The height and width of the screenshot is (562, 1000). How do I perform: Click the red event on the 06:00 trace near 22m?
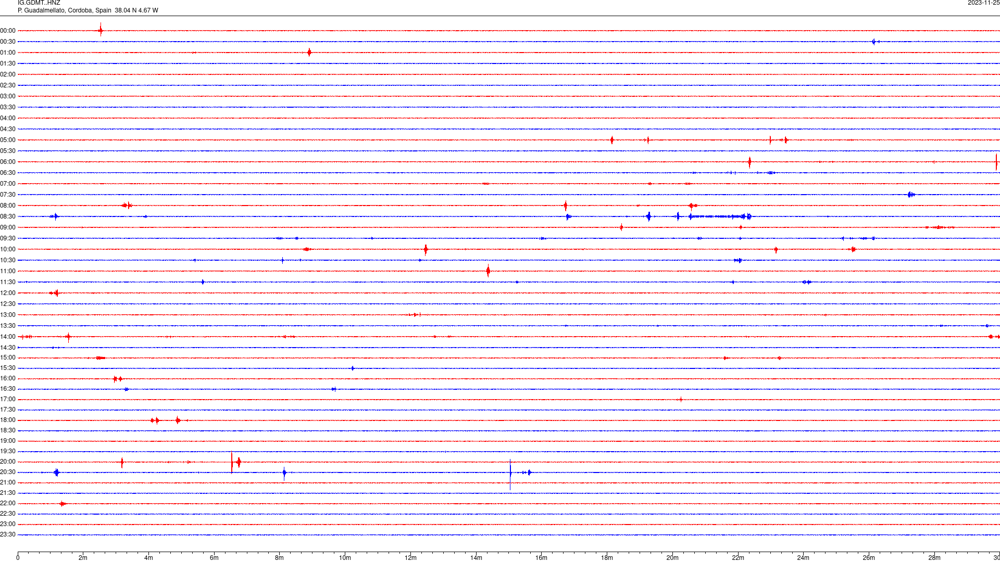(749, 162)
